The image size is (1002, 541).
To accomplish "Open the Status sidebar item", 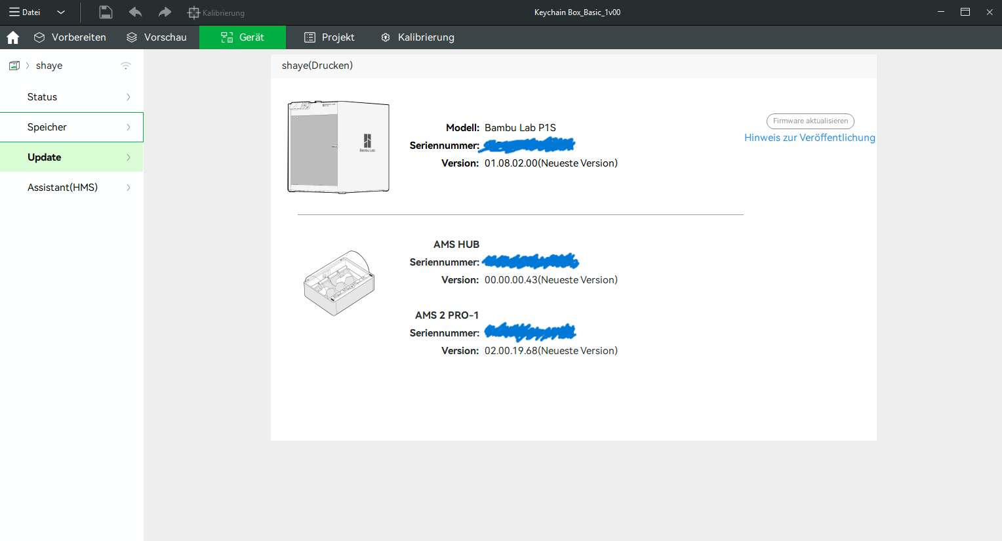I will click(71, 97).
